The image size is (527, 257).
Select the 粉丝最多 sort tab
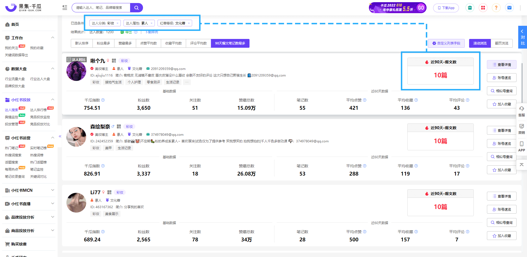pos(103,43)
